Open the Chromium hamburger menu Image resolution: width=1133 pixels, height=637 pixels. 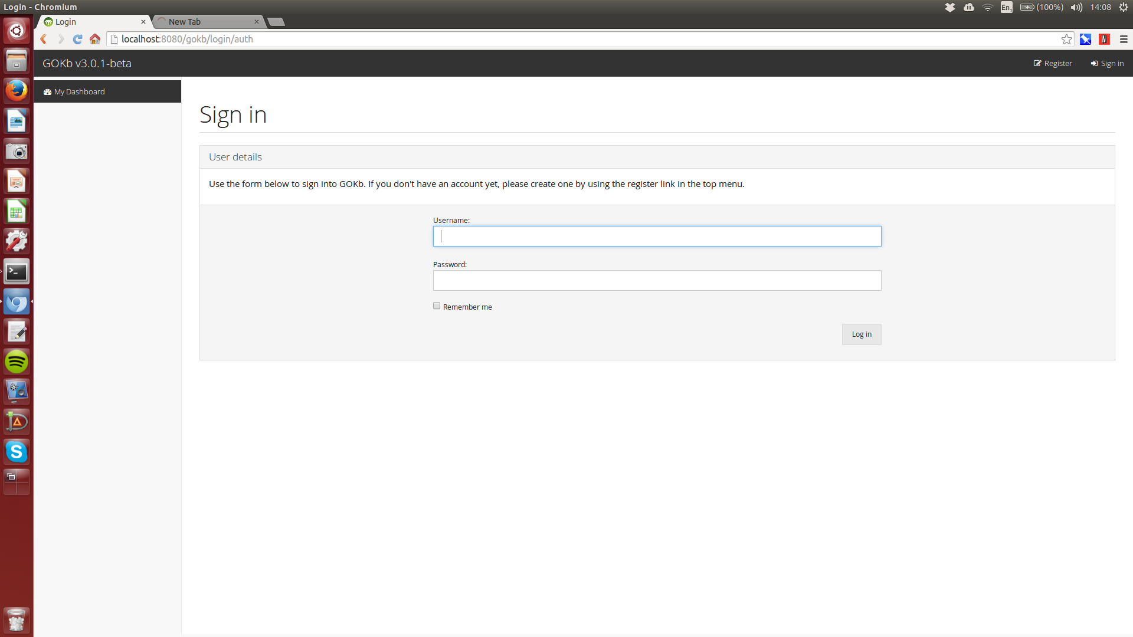click(x=1124, y=39)
